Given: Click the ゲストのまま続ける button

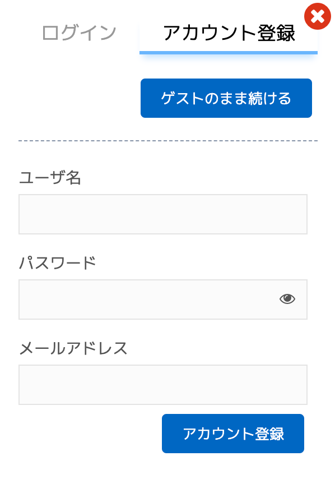Looking at the screenshot, I should (226, 98).
